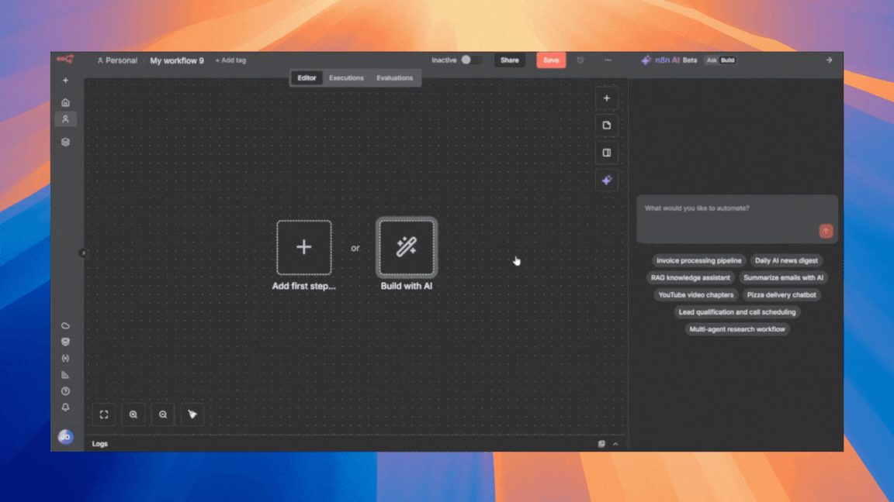Switch to the Executions tab
This screenshot has height=502, width=894.
click(x=346, y=77)
